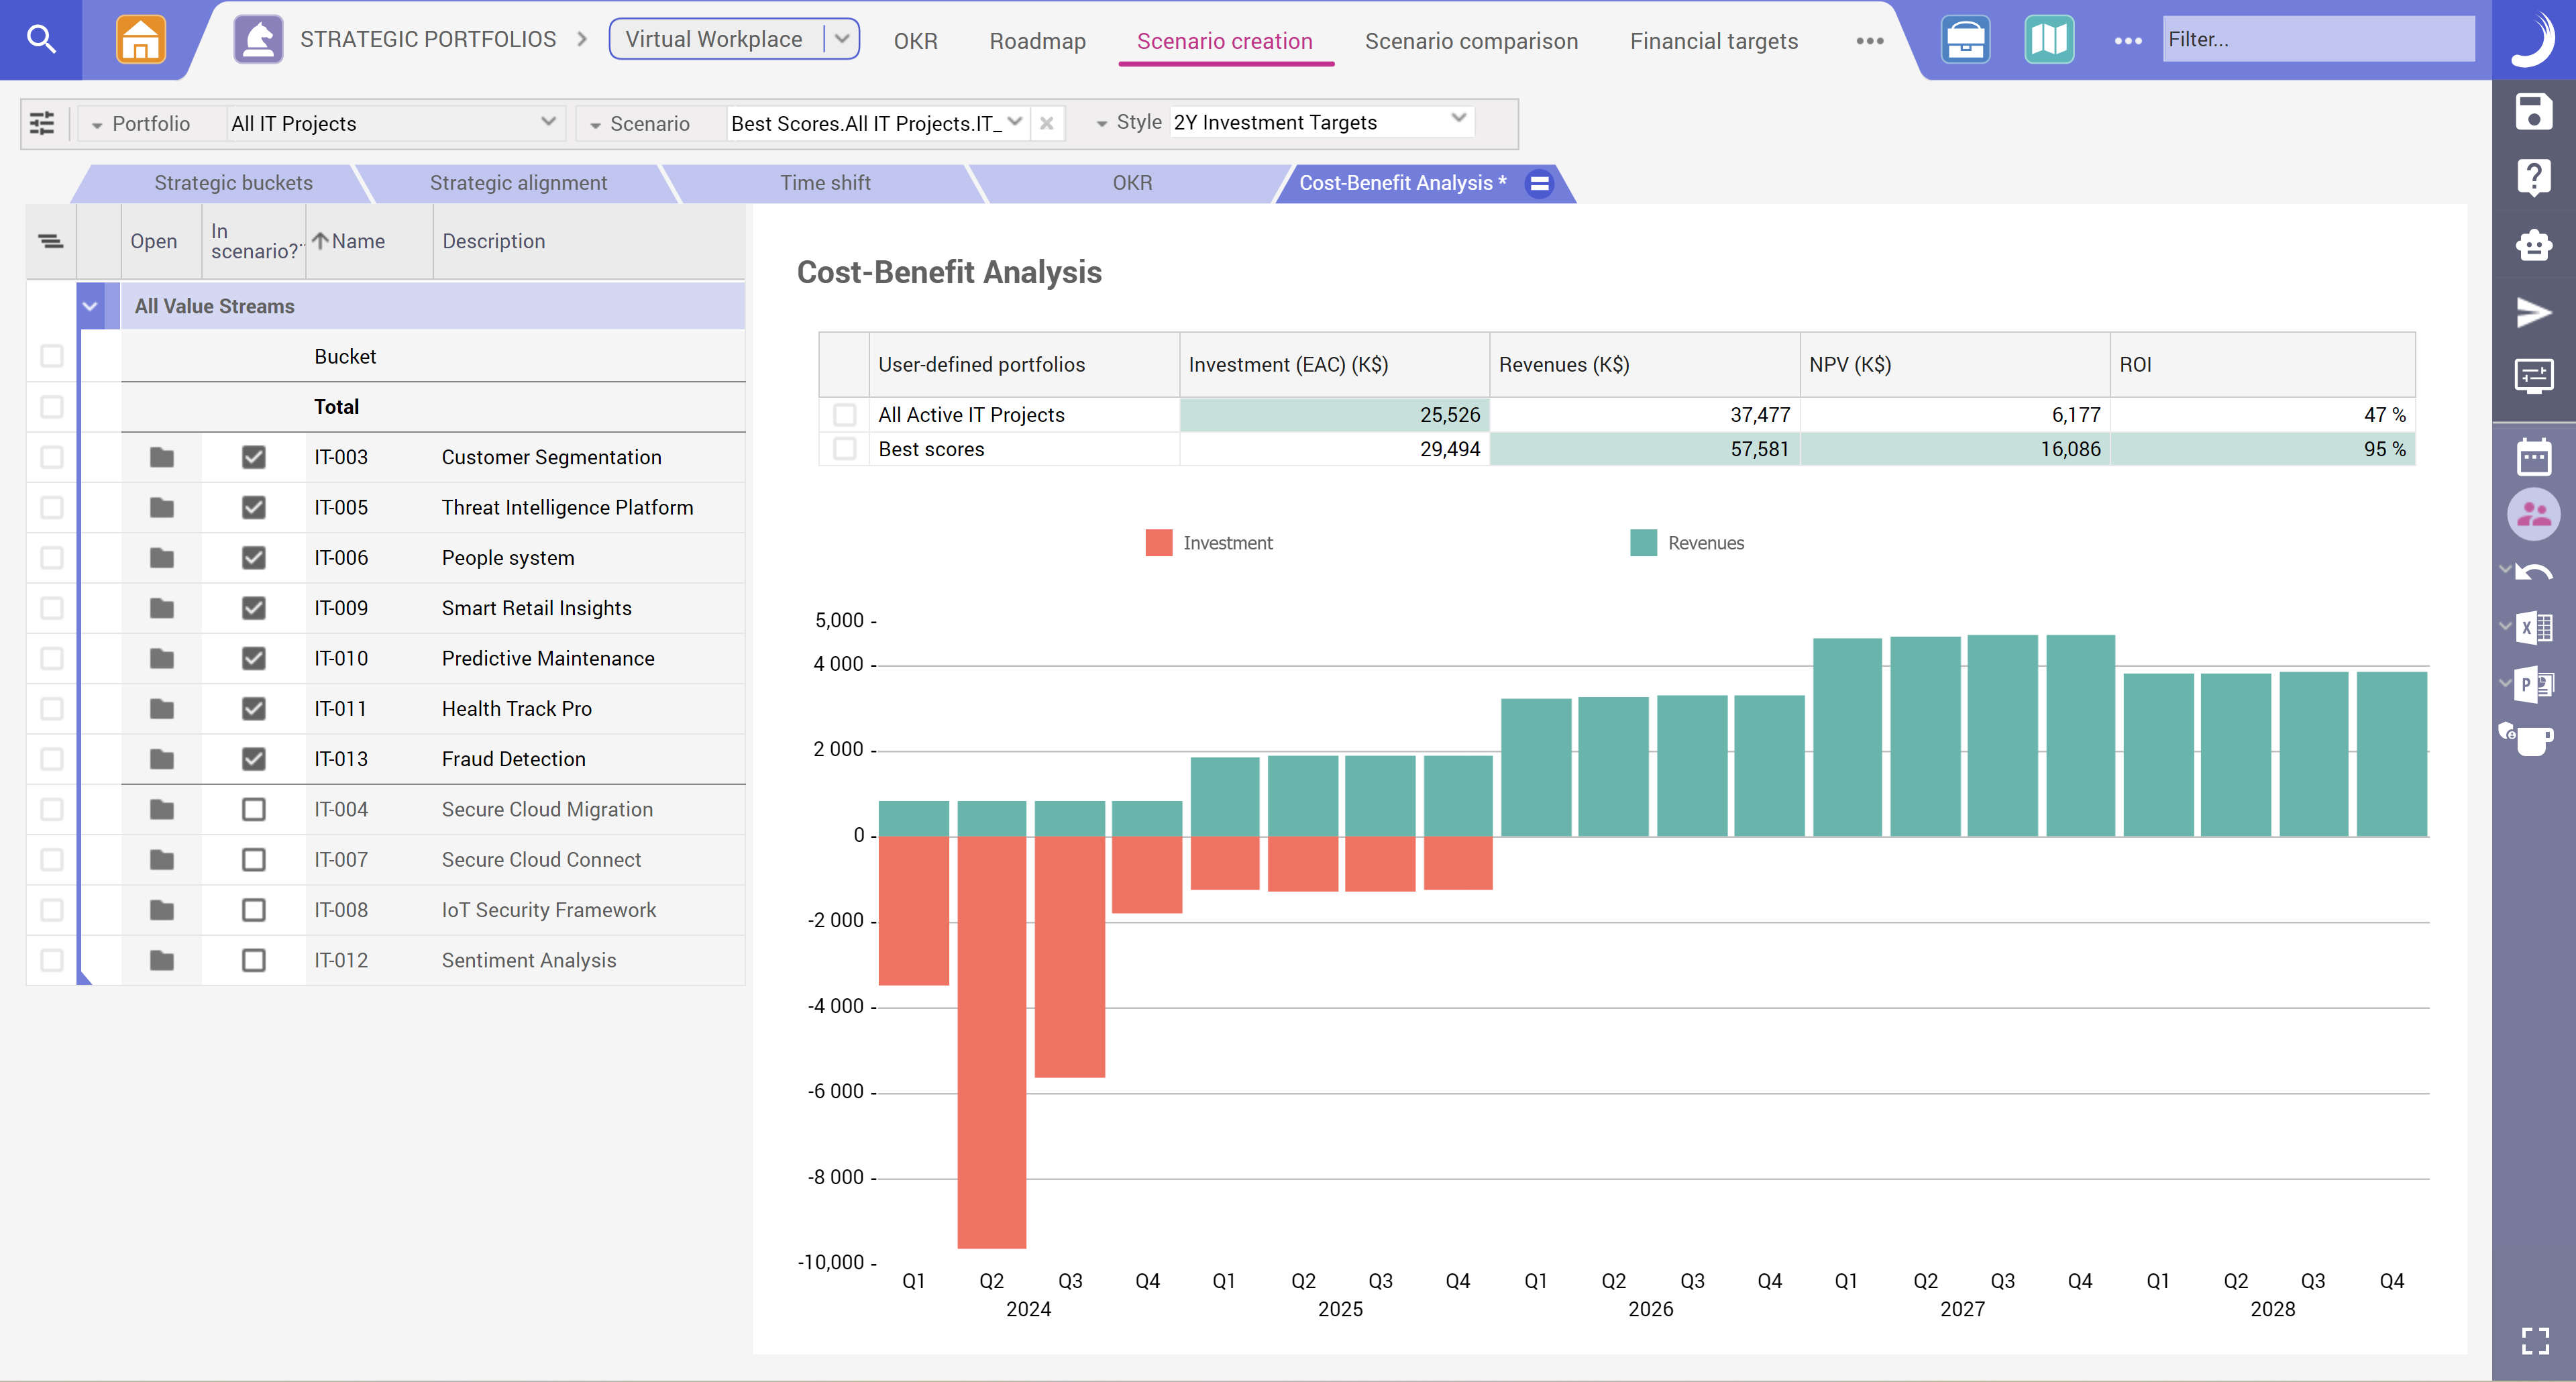Click the PowerPoint export icon
Viewport: 2576px width, 1382px height.
[x=2535, y=684]
